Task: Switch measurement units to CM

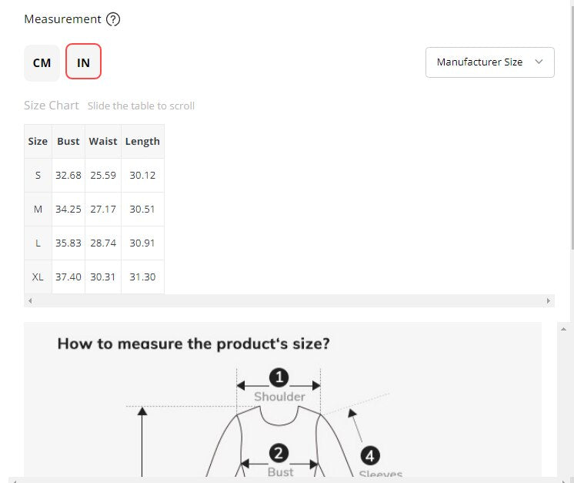Action: point(42,63)
